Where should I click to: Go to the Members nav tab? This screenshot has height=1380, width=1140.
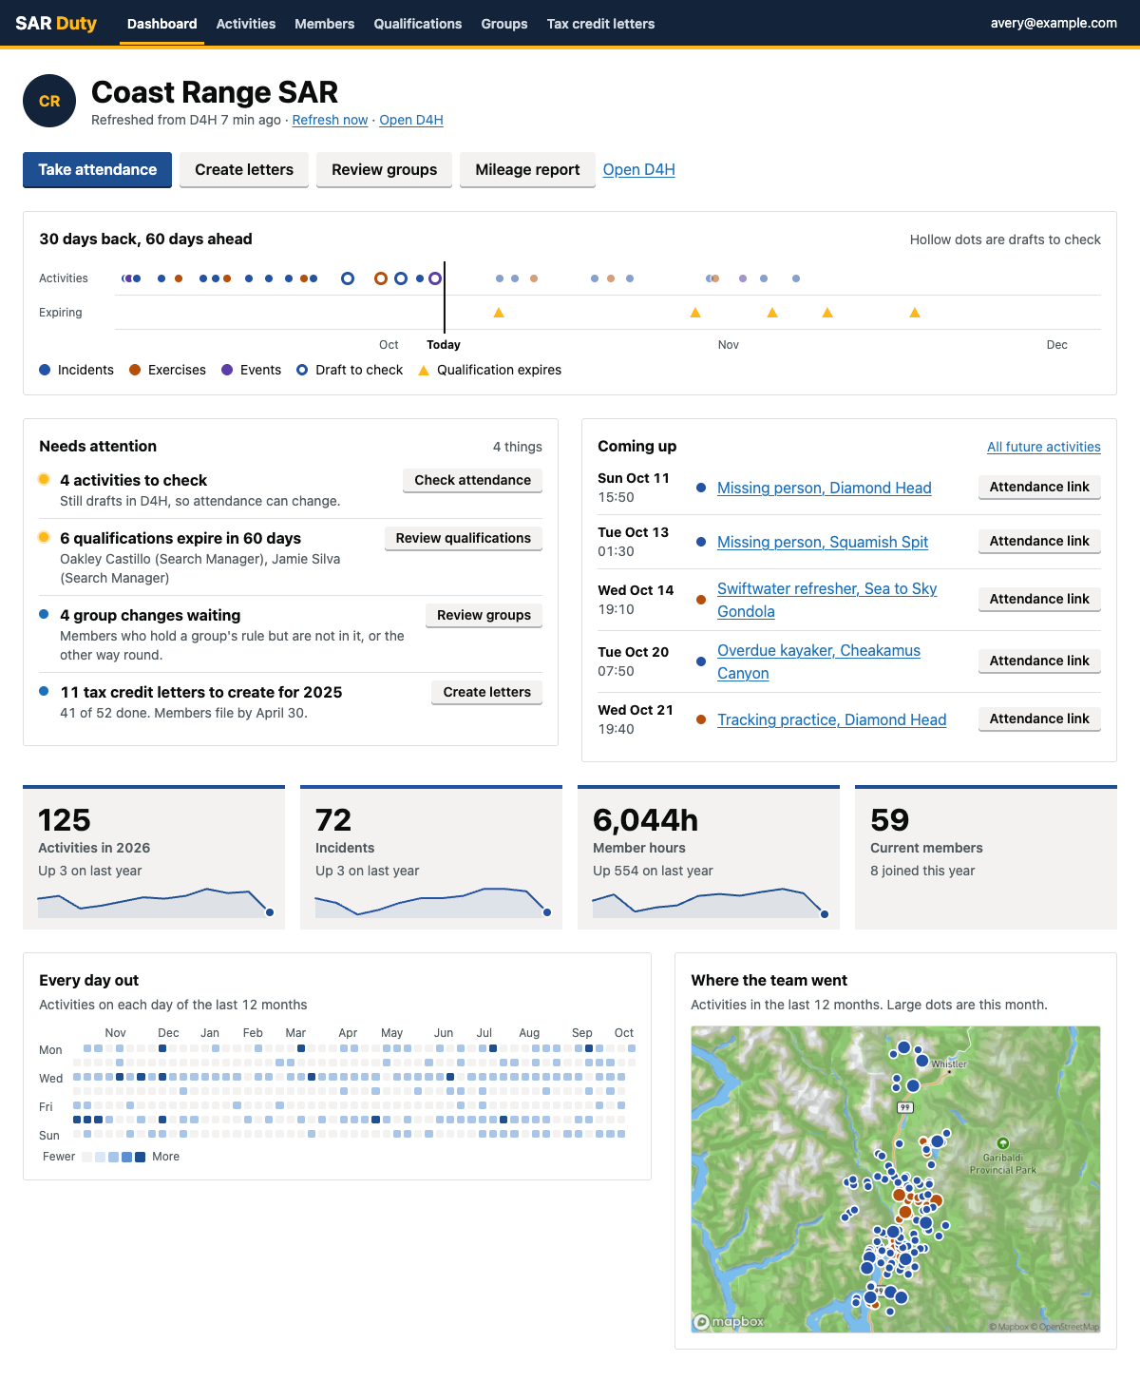(x=325, y=24)
